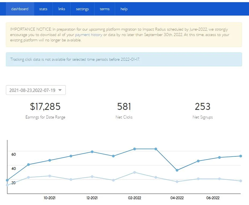Click dark blue data point above 10-2021
The width and height of the screenshot is (249, 205).
50,160
